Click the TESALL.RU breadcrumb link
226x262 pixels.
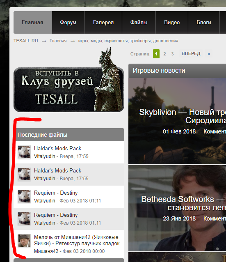26,41
